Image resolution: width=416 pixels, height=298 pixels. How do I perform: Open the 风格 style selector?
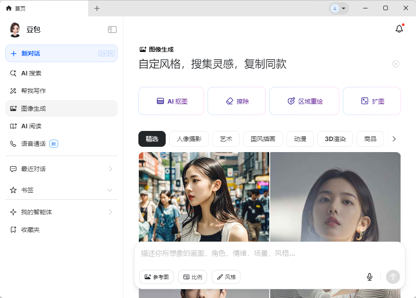(x=226, y=277)
